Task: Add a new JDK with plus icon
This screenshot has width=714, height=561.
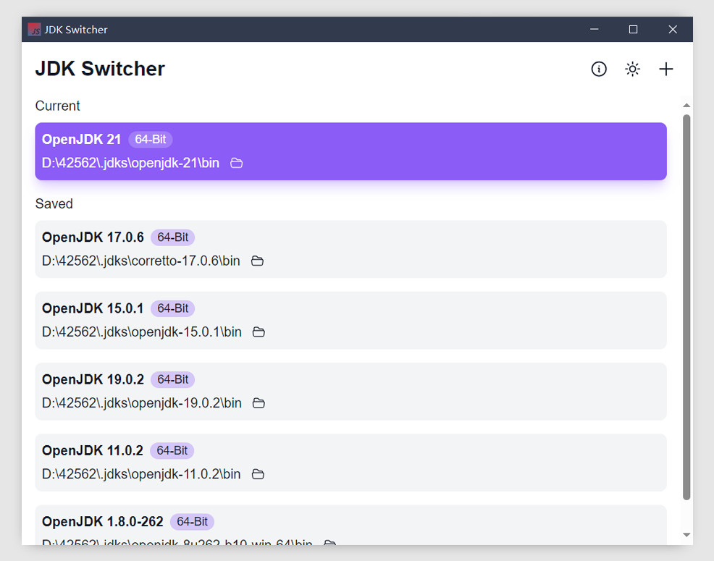Action: pos(665,69)
